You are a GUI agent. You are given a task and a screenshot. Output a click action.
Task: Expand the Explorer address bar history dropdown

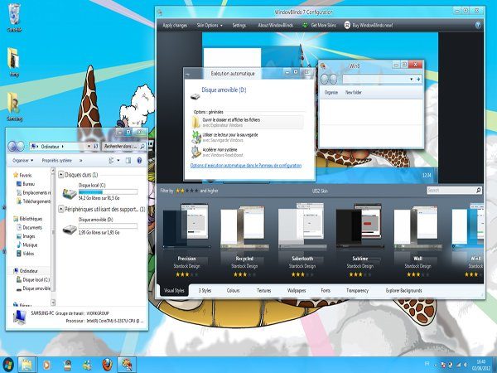pyautogui.click(x=89, y=146)
